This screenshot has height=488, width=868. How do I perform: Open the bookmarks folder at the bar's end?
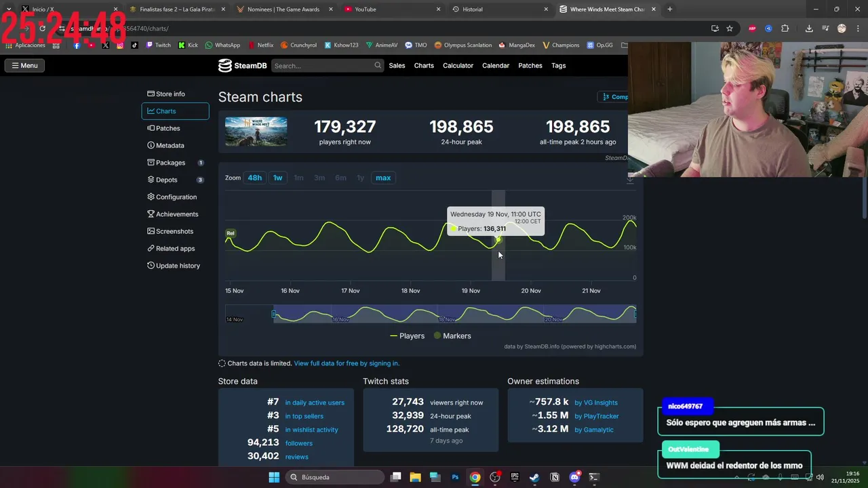pyautogui.click(x=624, y=45)
